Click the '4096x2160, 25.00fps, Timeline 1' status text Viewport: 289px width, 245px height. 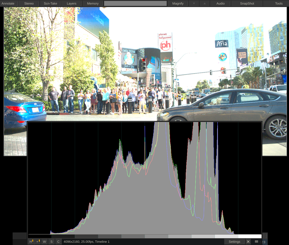[86, 242]
